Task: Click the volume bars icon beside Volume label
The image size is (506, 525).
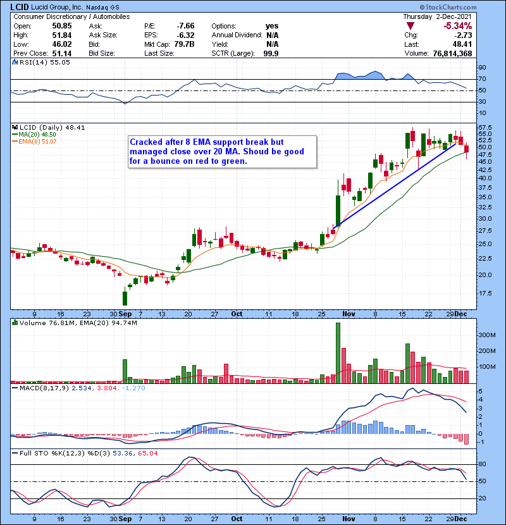Action: pos(15,323)
